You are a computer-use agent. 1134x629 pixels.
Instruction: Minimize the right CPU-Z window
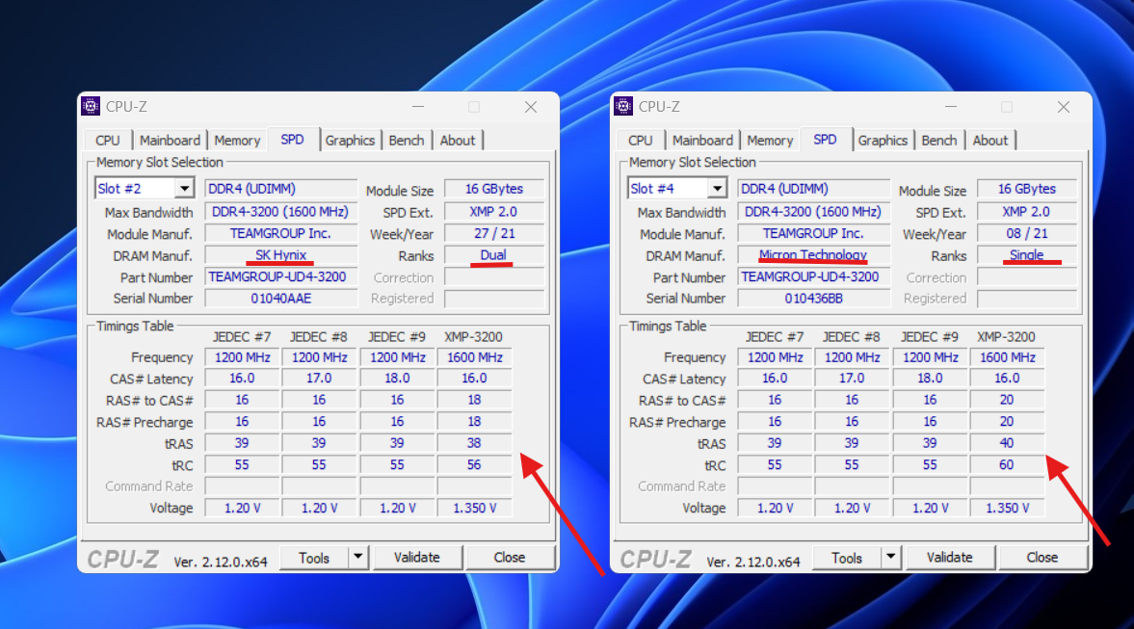click(x=951, y=106)
